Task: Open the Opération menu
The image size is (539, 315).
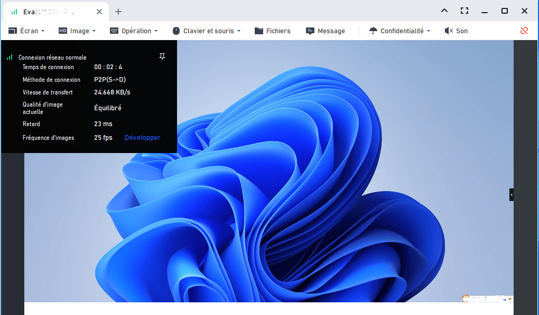Action: point(134,31)
